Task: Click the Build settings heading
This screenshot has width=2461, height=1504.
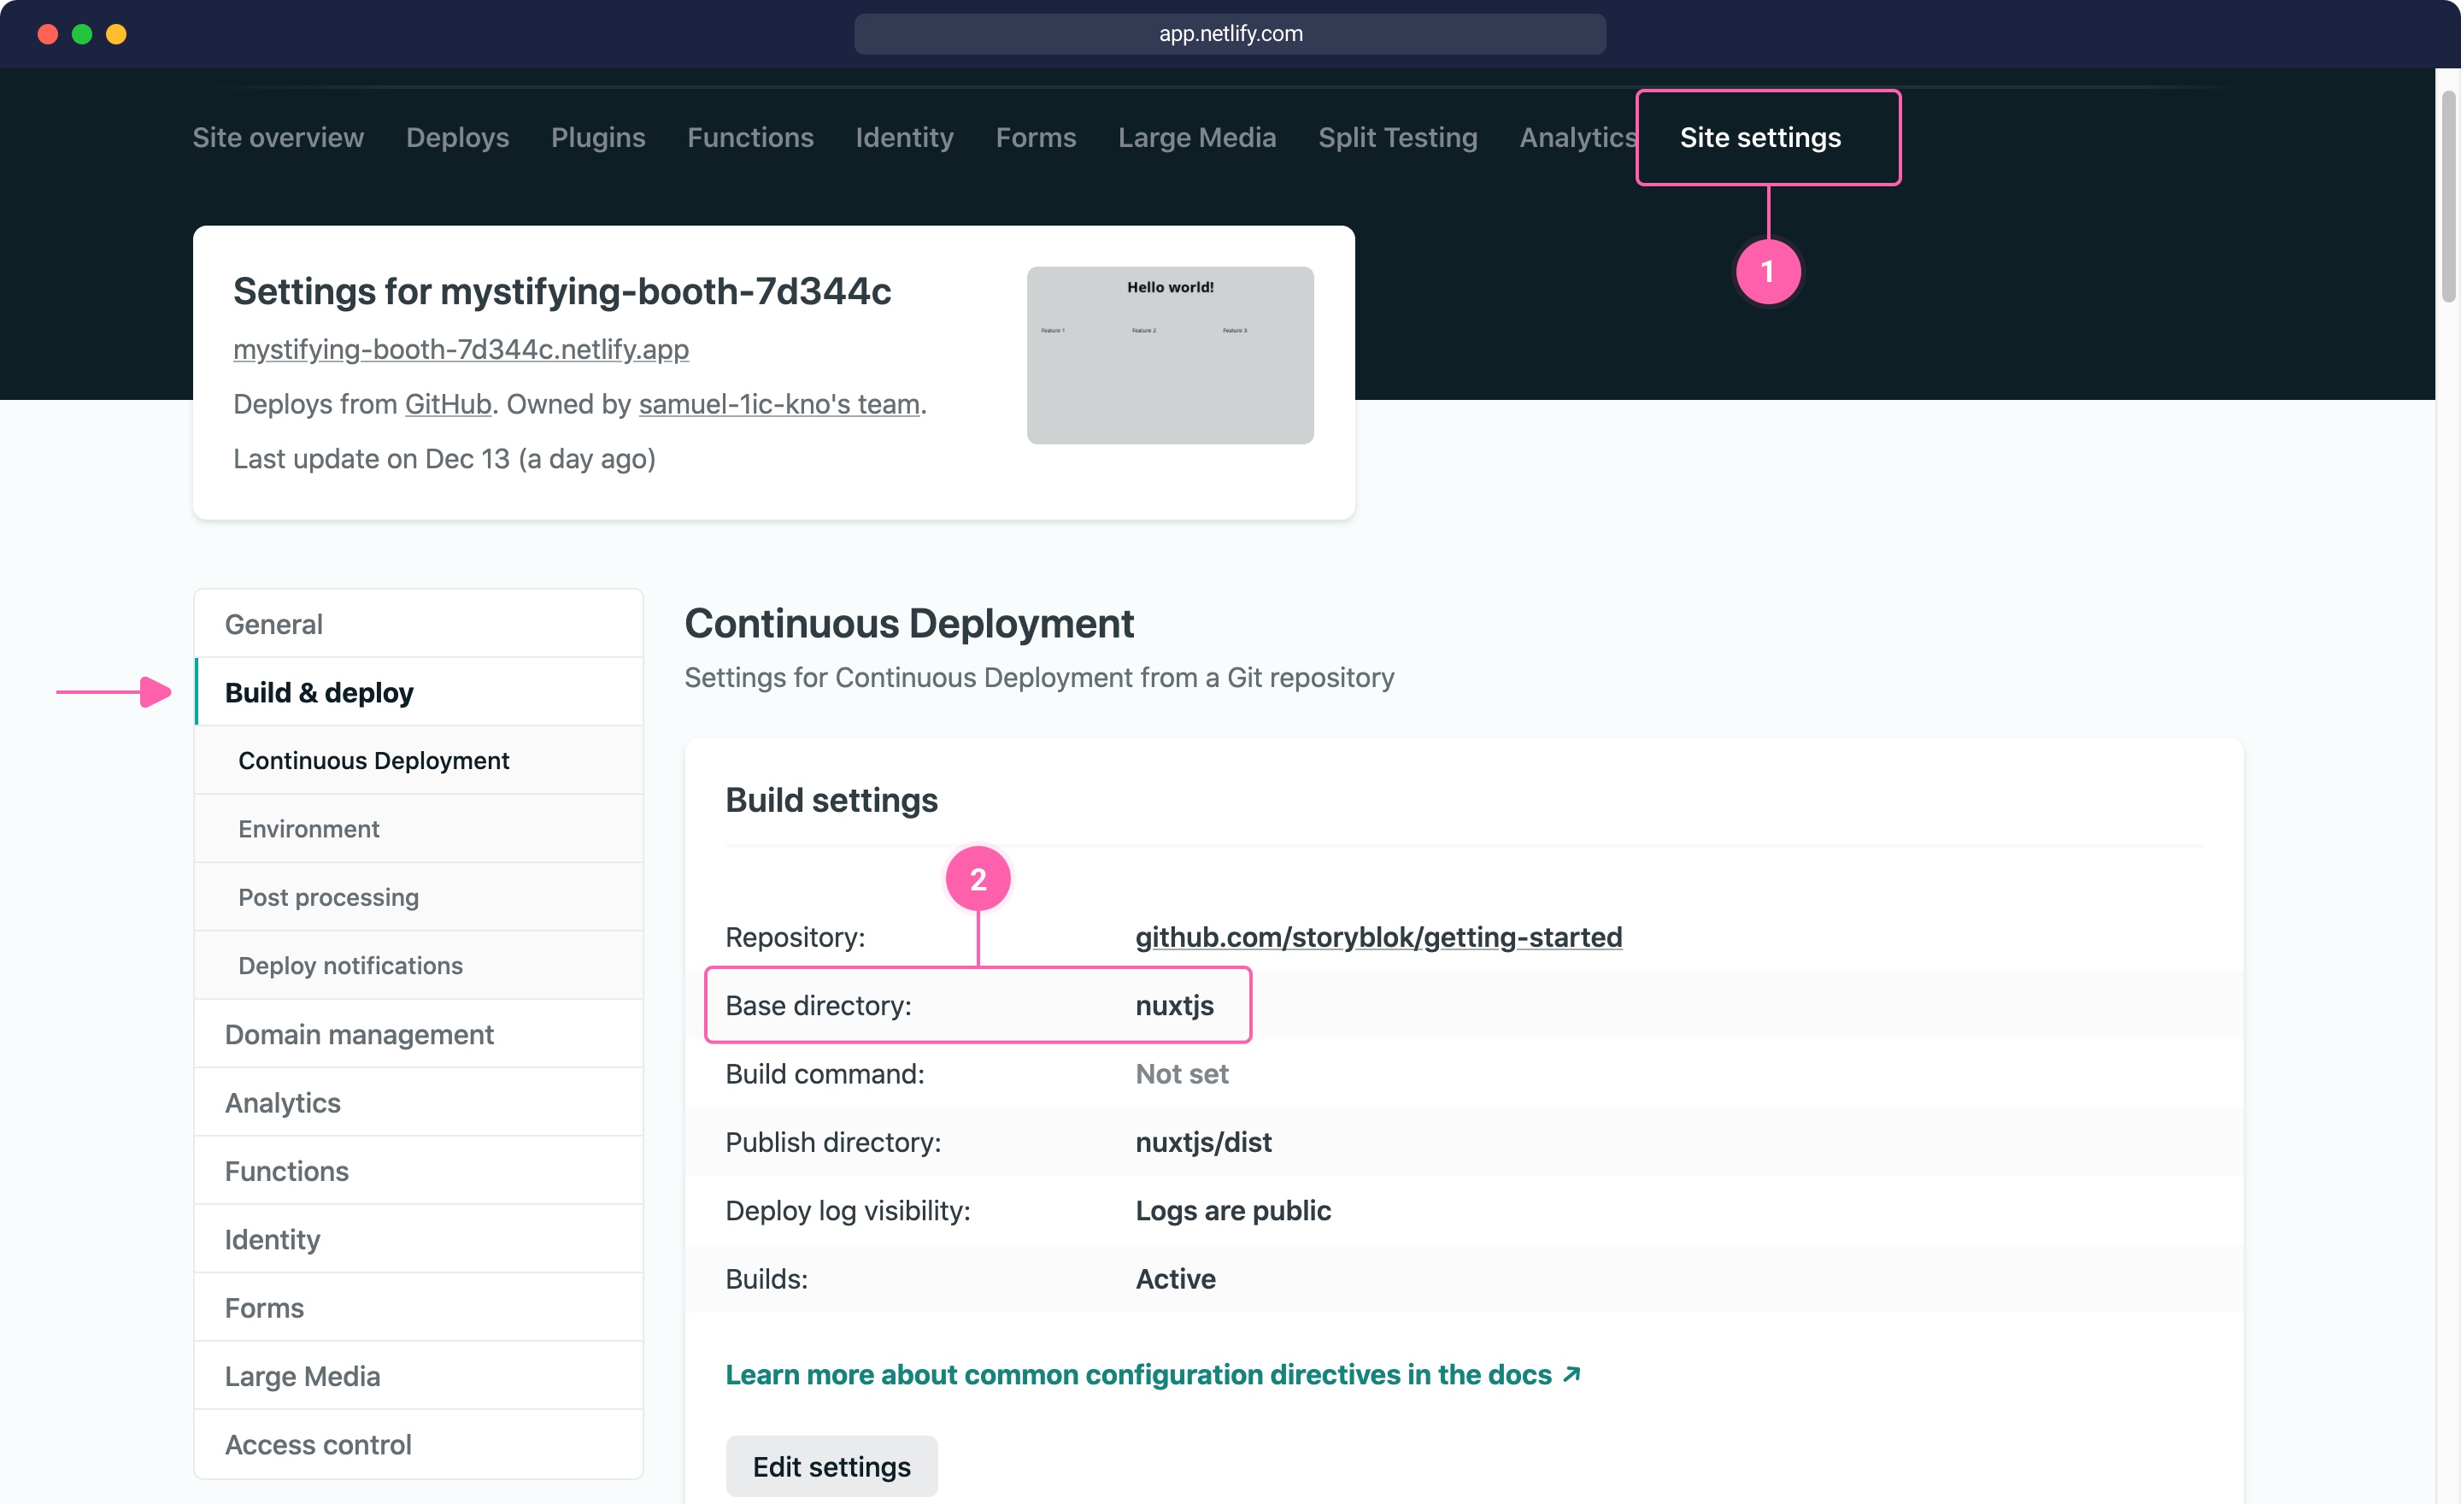Action: tap(831, 800)
